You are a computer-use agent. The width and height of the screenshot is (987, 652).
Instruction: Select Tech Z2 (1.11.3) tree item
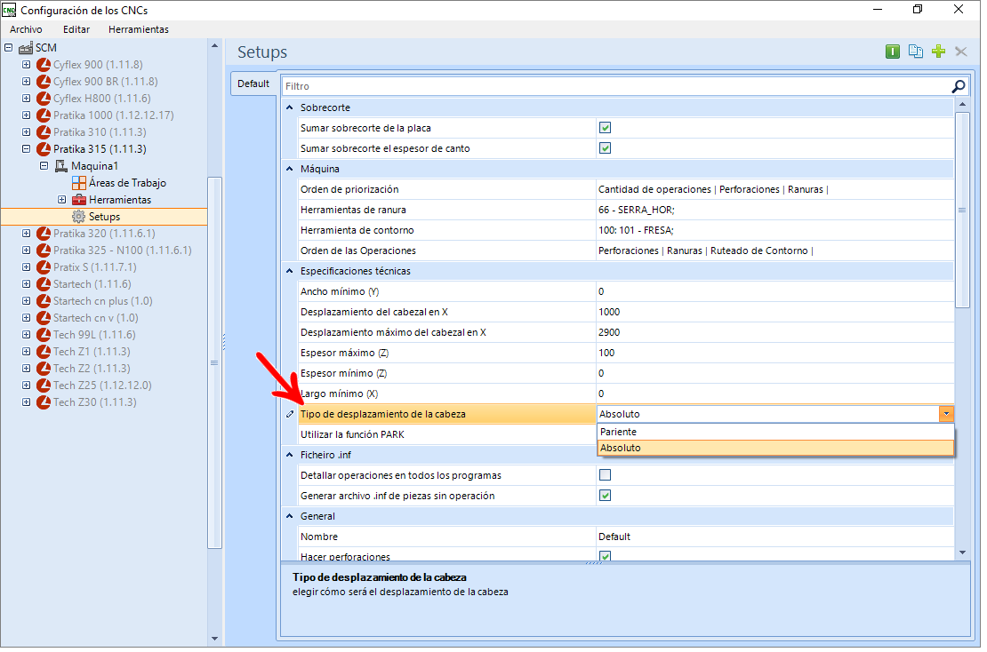tap(92, 369)
